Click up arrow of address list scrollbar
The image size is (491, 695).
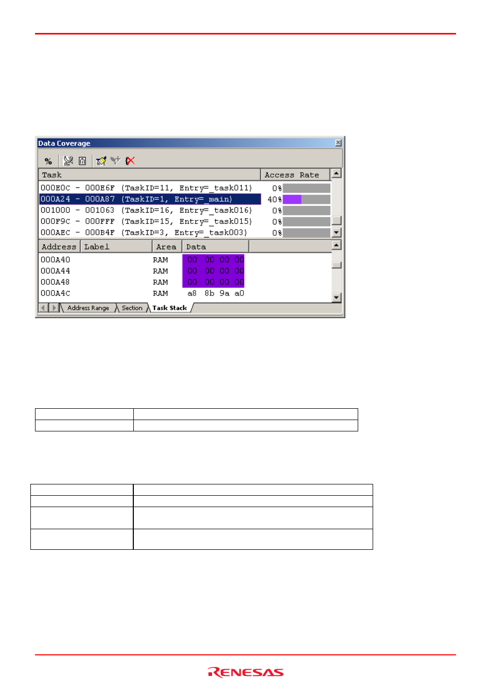[337, 245]
